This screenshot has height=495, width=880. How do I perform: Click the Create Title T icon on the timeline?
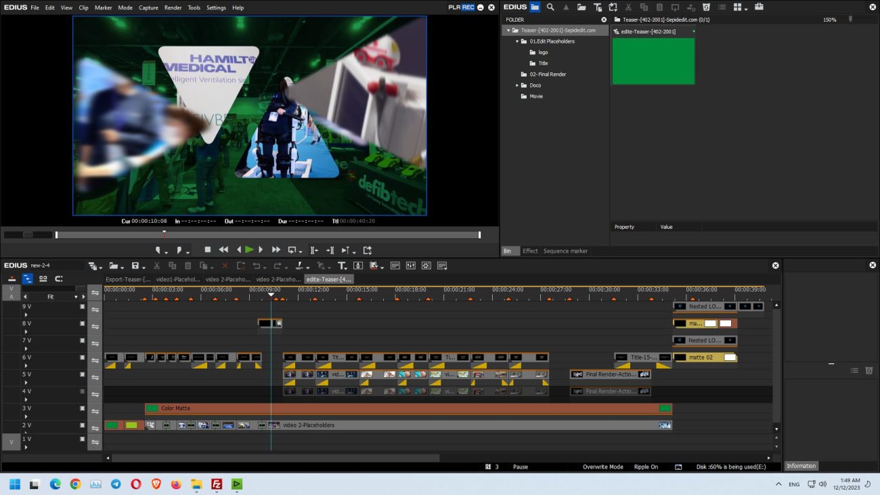tap(342, 265)
